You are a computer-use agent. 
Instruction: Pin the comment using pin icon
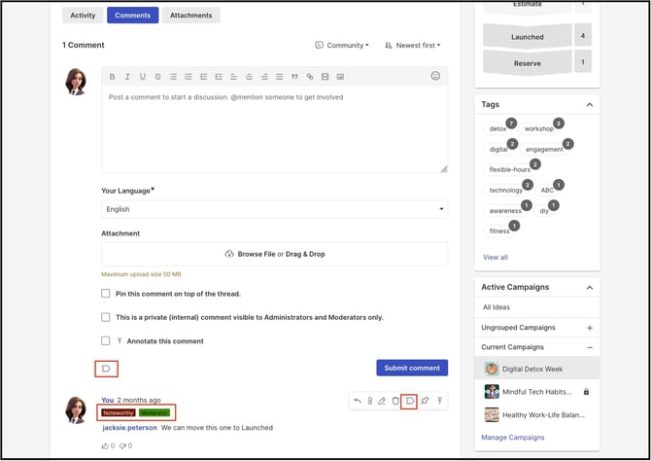425,401
